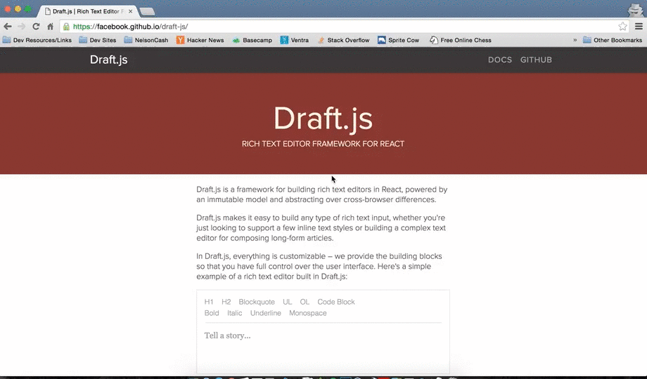Viewport: 647px width, 379px height.
Task: Open the Chrome hamburger menu
Action: pyautogui.click(x=639, y=27)
